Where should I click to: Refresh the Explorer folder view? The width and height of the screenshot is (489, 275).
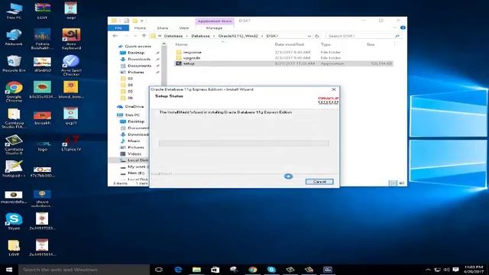pyautogui.click(x=317, y=36)
